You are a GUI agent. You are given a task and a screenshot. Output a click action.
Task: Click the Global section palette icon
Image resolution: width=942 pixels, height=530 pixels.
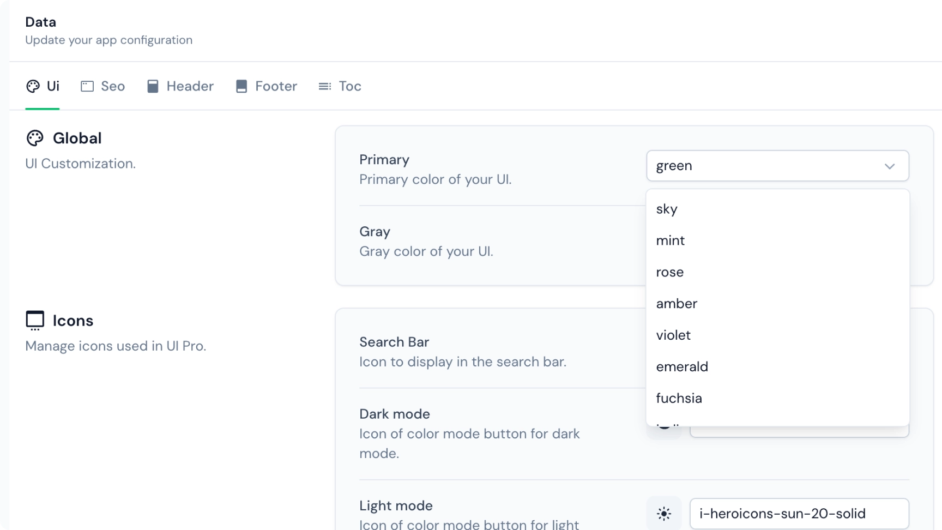[x=34, y=138]
